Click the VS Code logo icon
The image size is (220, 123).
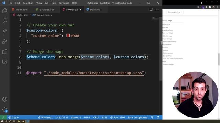click(x=3, y=3)
